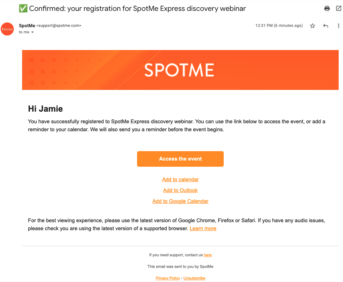Click Unsubscribe in the footer
This screenshot has width=343, height=282.
coord(194,278)
